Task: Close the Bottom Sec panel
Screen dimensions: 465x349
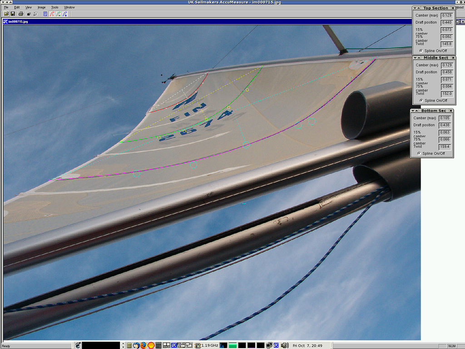Action: 451,111
